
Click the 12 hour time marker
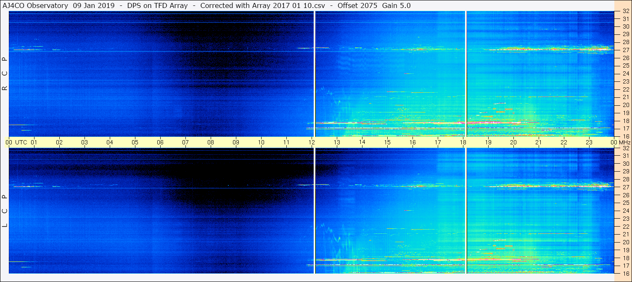(312, 142)
